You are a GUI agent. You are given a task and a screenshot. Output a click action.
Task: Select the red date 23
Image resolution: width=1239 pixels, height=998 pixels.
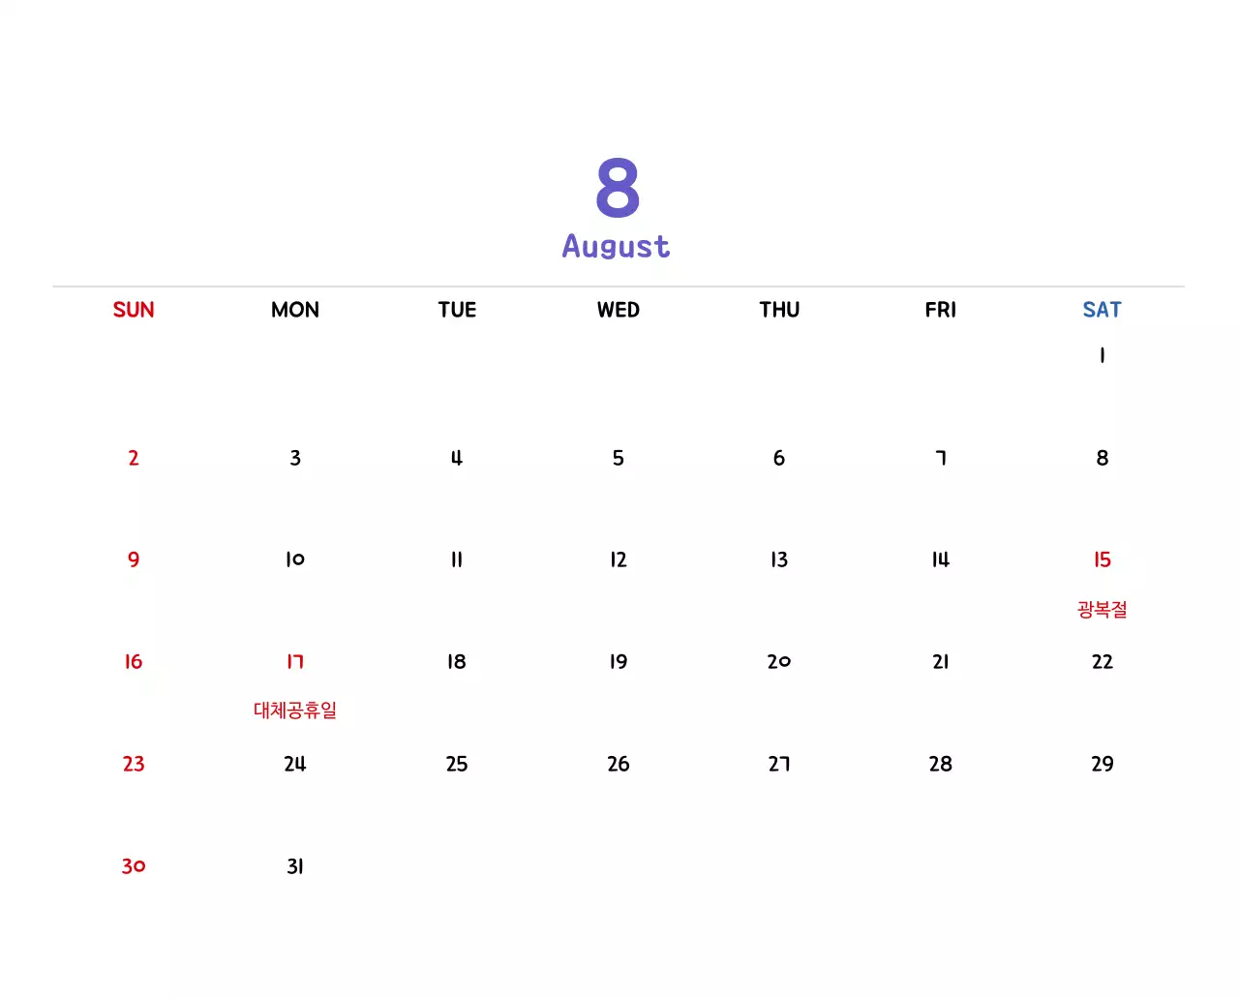click(134, 764)
